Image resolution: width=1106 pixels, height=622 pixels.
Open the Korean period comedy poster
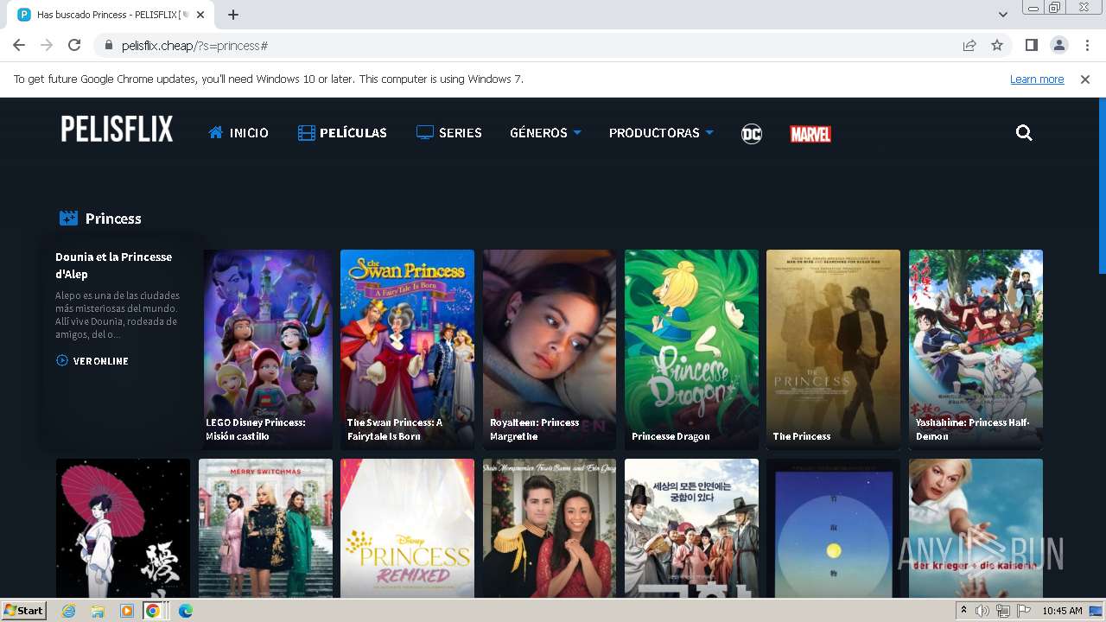(x=691, y=528)
